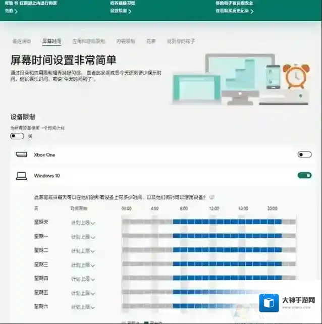The width and height of the screenshot is (322, 324).
Task: Click the 设置限制 link in the green header
Action: [x=120, y=11]
